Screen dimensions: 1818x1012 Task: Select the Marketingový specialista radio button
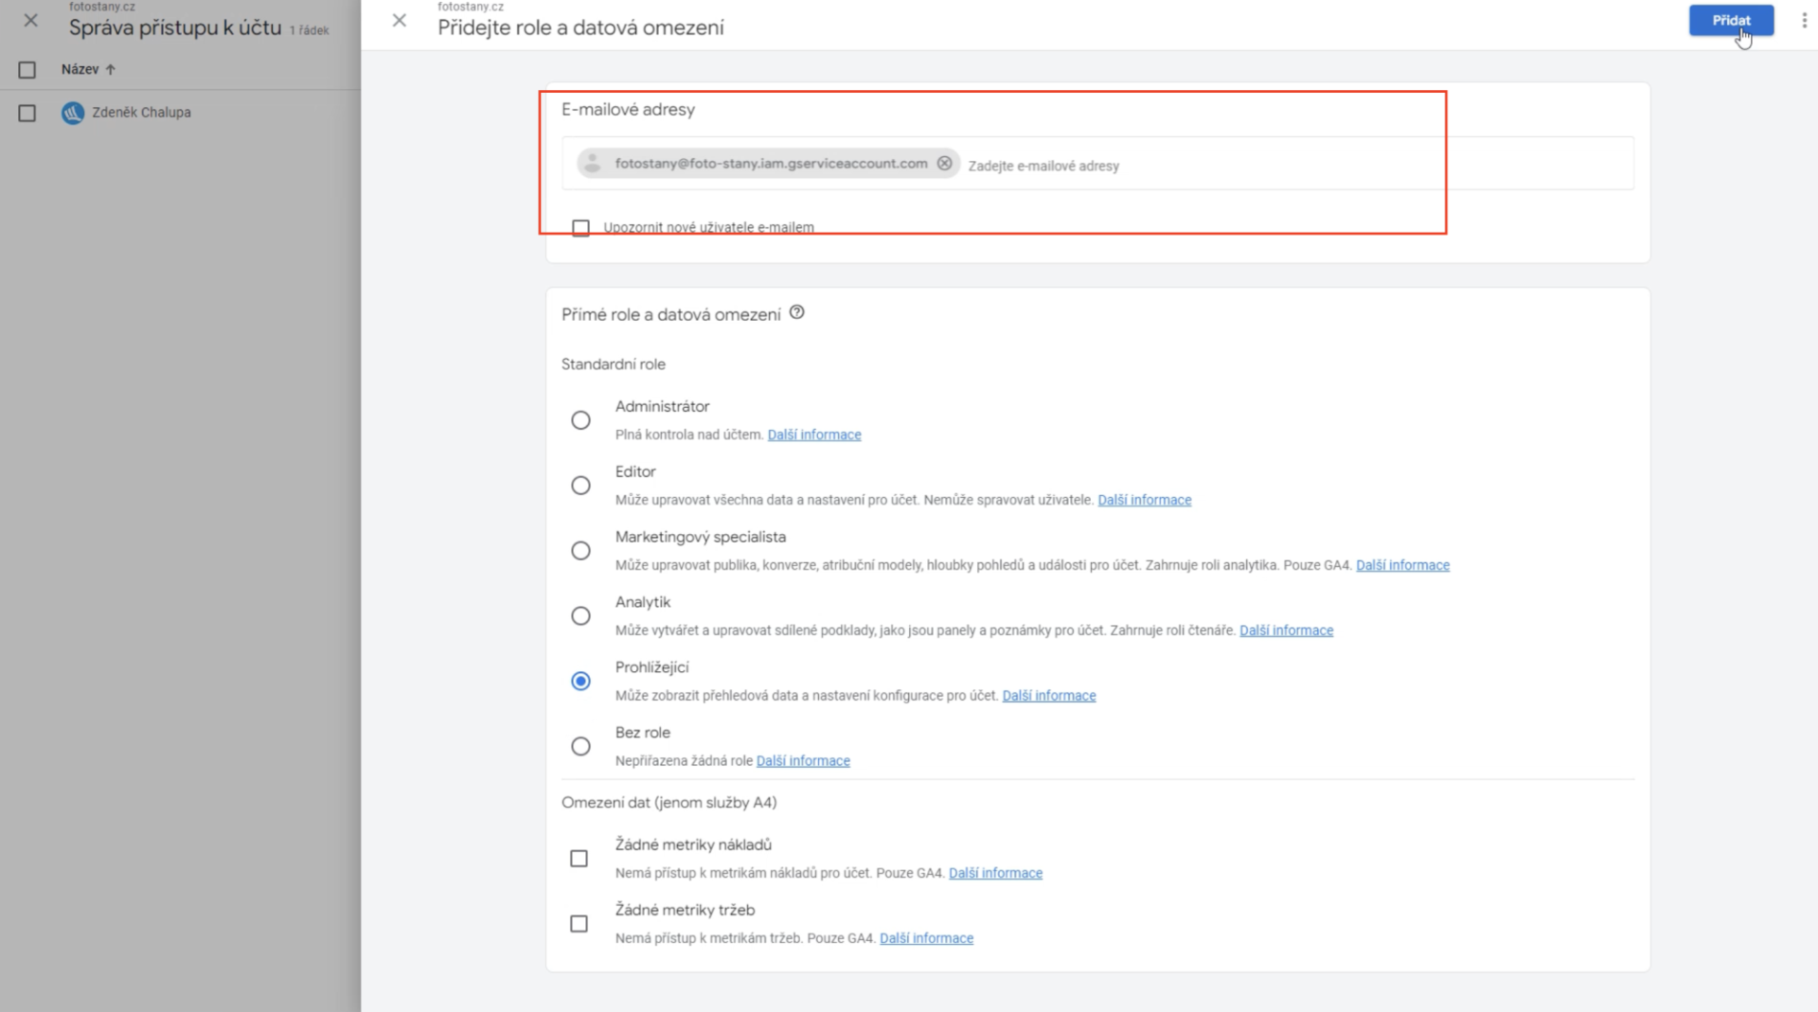[x=580, y=551]
